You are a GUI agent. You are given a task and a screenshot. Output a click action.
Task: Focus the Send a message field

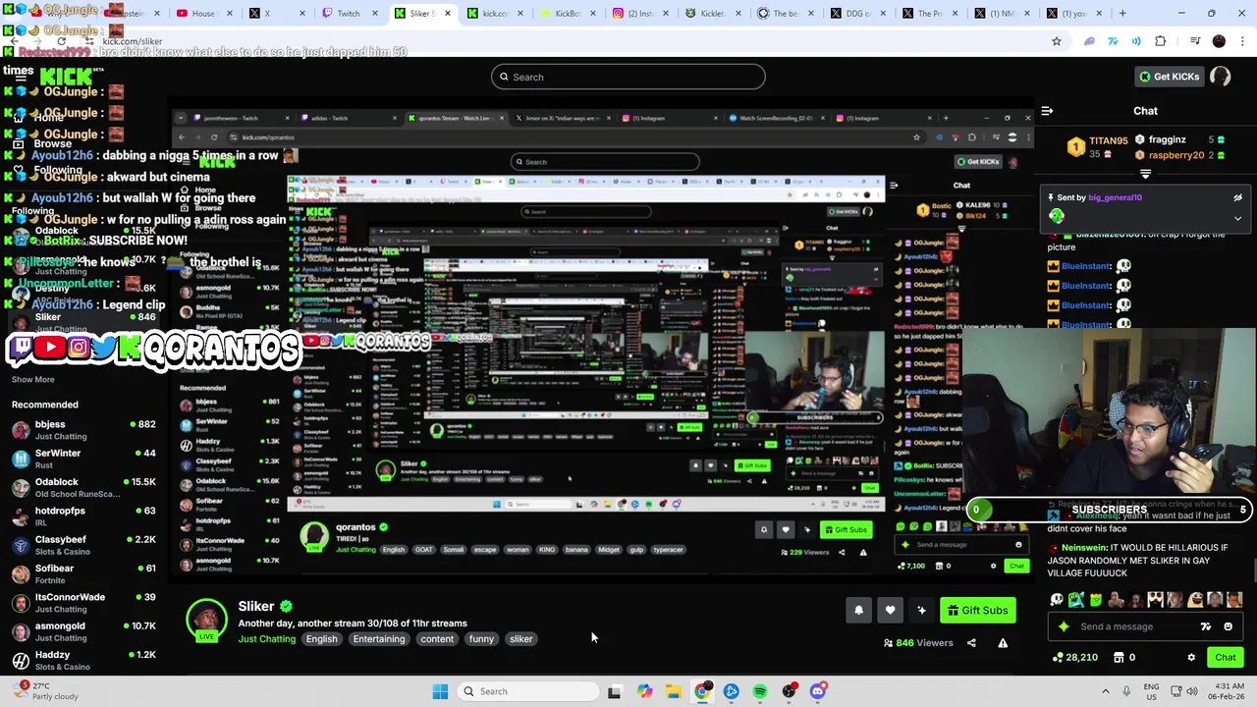point(1129,626)
